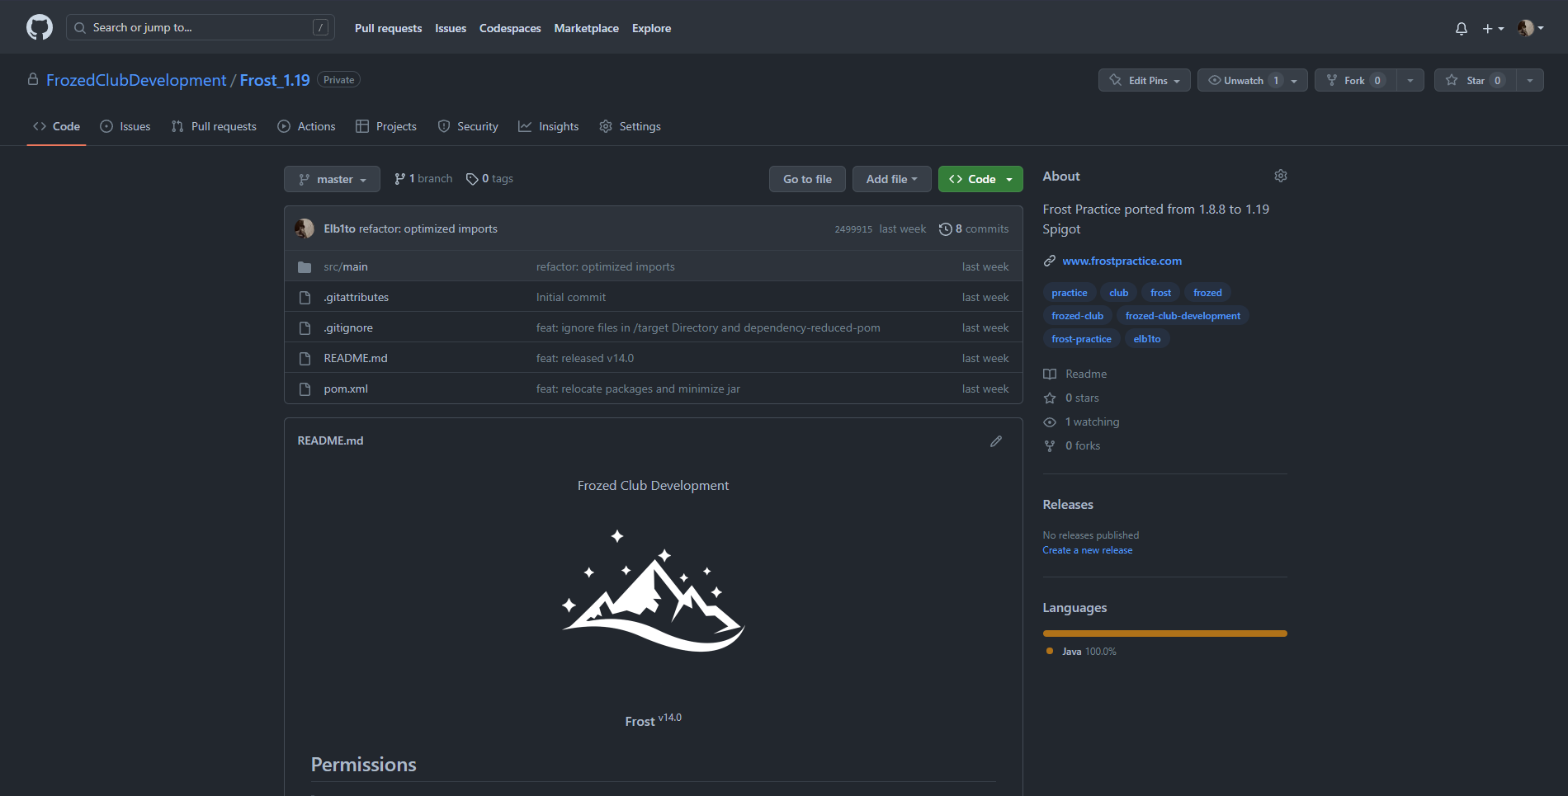Viewport: 1568px width, 796px height.
Task: Click Create a new release
Action: 1087,550
